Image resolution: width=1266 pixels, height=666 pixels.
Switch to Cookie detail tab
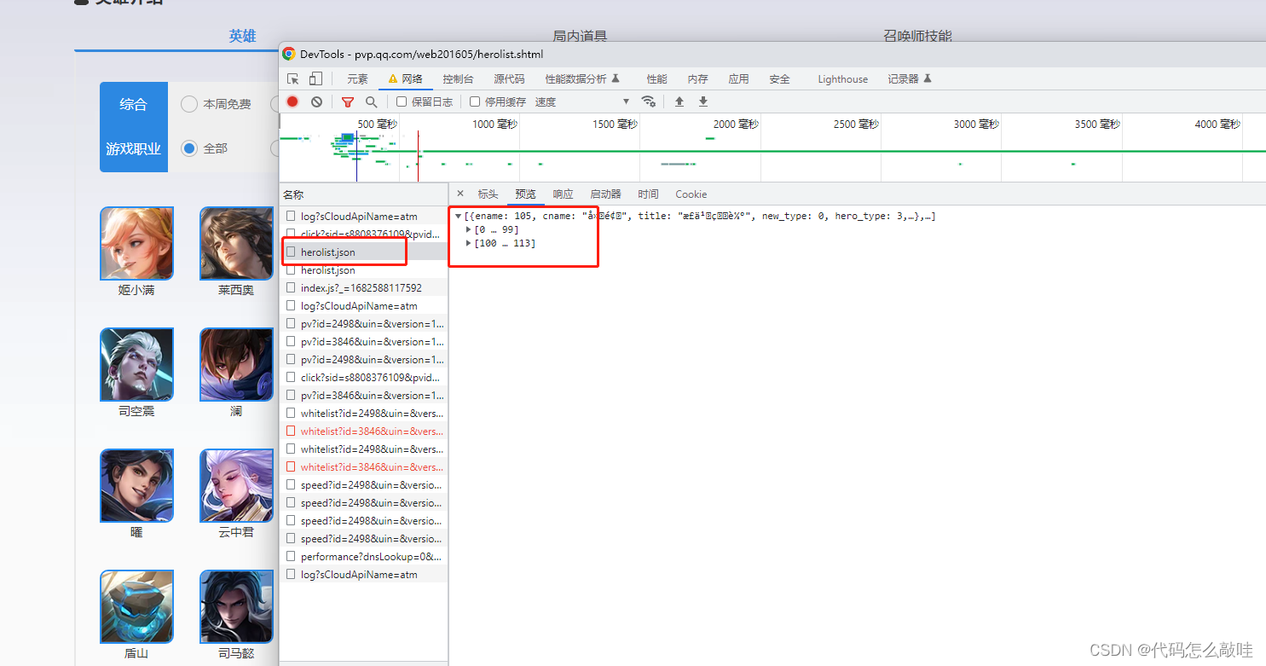[x=691, y=194]
